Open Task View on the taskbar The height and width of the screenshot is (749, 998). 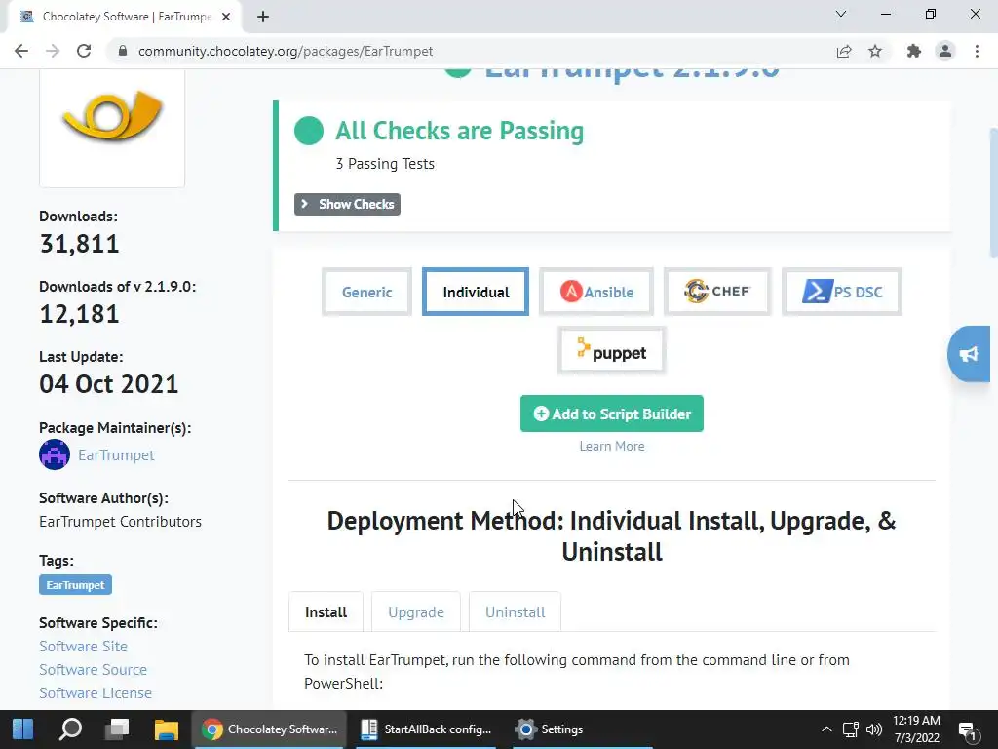(117, 729)
